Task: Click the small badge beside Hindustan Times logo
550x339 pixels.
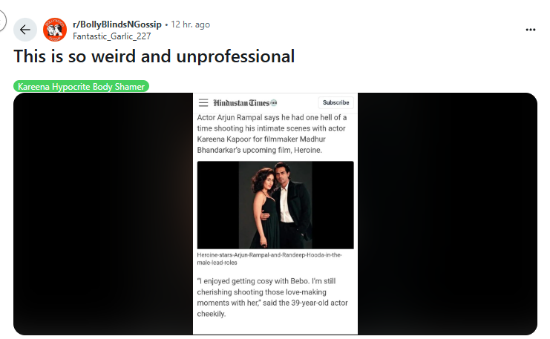Action: (x=274, y=102)
